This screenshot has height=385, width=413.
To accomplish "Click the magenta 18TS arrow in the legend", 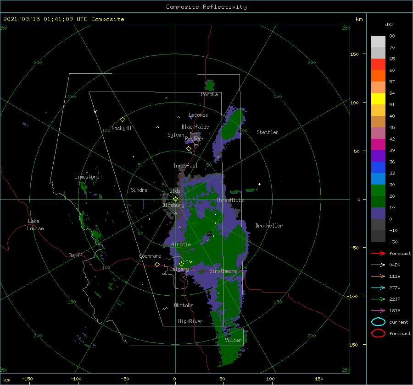I will [x=378, y=311].
